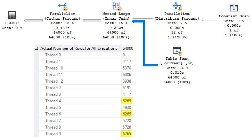
Task: Click value 5728 for Thread 7
Action: pos(127,120)
